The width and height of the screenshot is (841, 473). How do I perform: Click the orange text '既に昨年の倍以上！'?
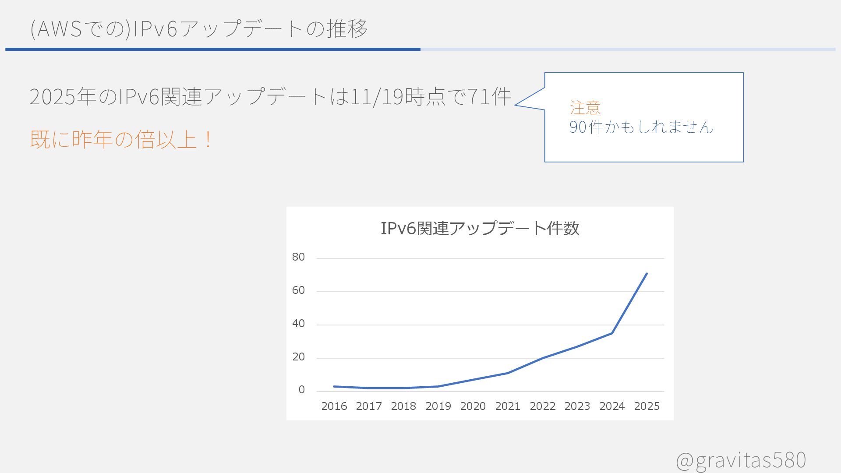click(x=121, y=140)
